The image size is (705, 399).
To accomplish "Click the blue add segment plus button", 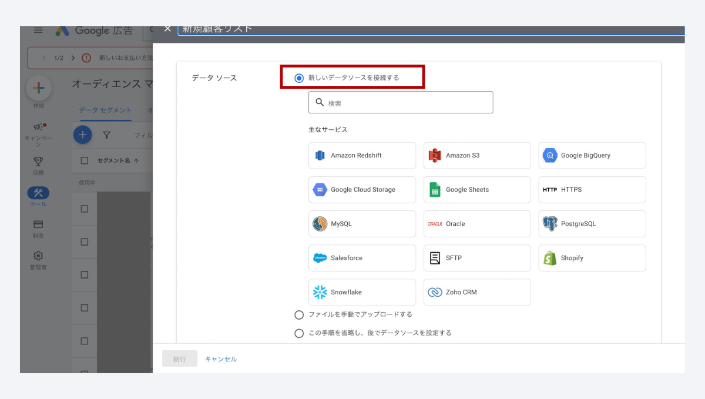I will [x=83, y=135].
